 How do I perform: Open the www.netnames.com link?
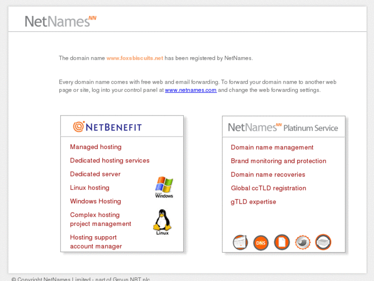(190, 90)
